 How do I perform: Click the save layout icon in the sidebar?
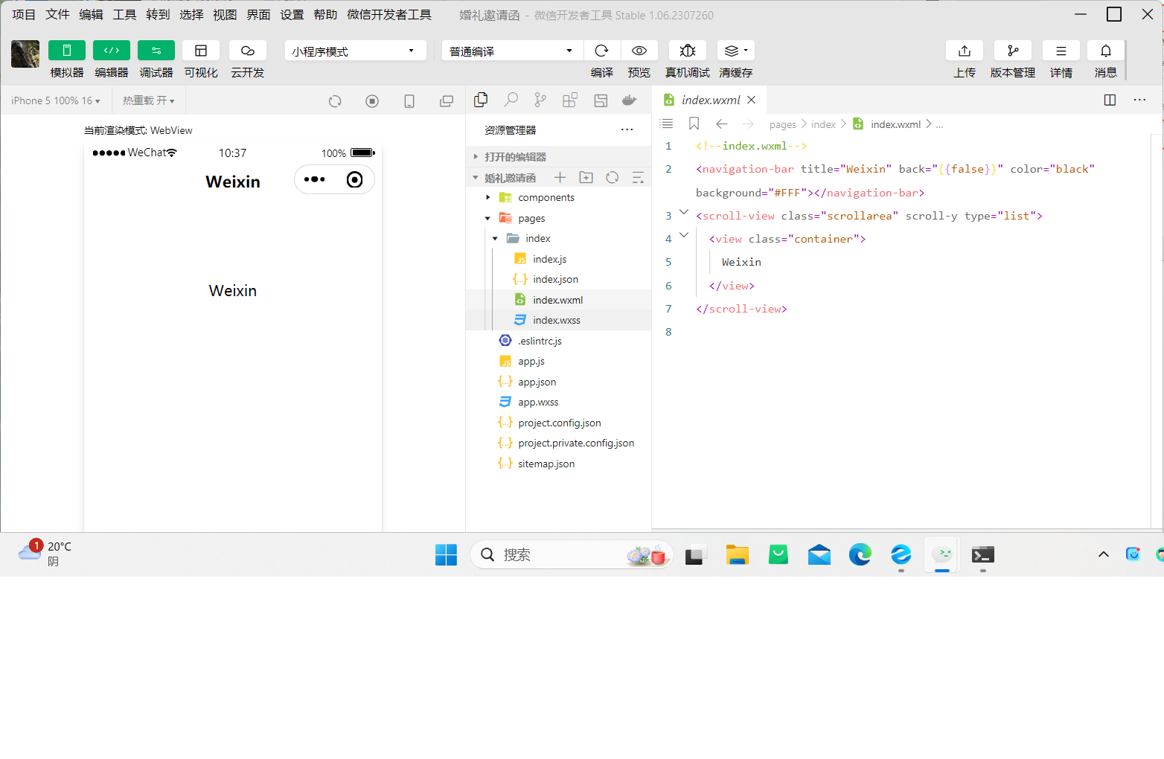coord(601,100)
